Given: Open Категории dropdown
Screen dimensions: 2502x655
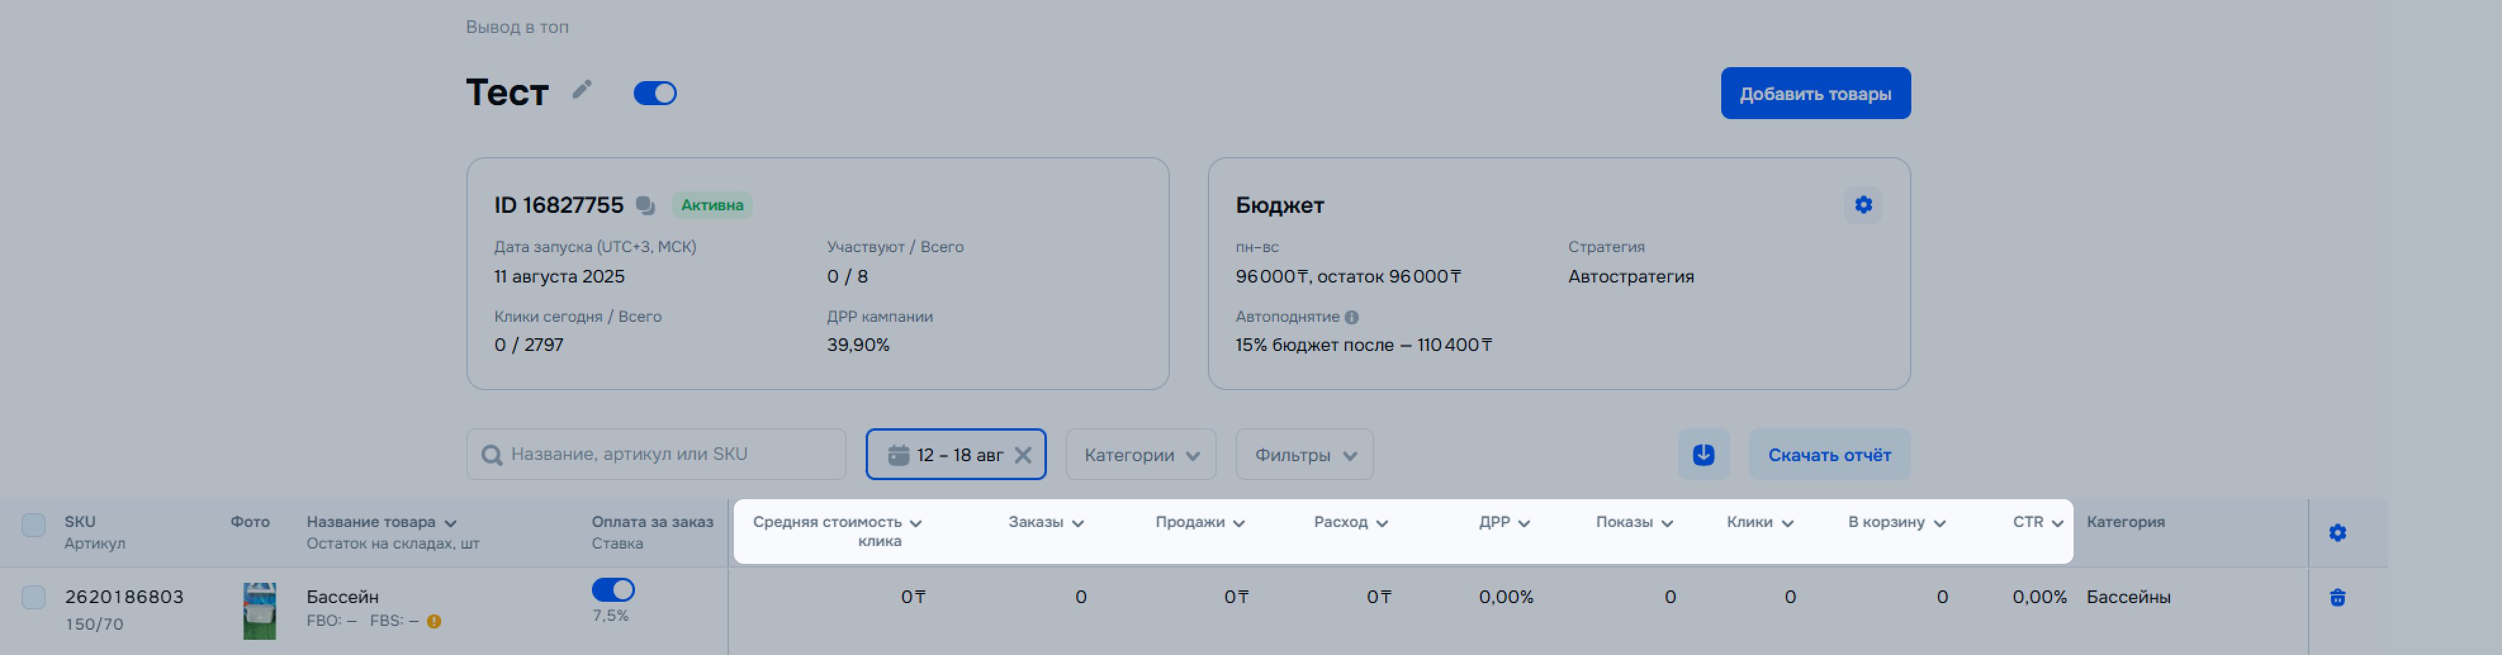Looking at the screenshot, I should (1140, 454).
